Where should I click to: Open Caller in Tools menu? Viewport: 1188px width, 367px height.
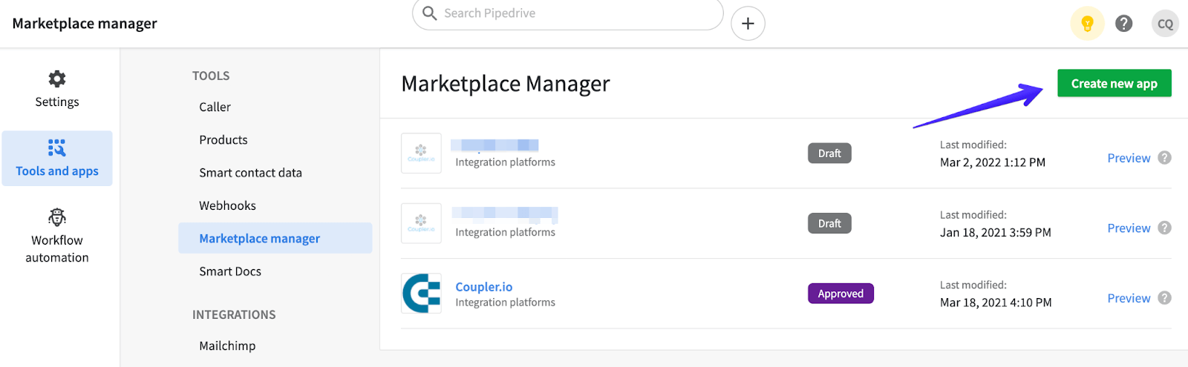pyautogui.click(x=215, y=107)
